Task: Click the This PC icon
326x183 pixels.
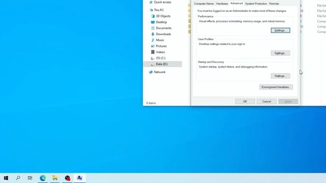Action: click(x=151, y=10)
